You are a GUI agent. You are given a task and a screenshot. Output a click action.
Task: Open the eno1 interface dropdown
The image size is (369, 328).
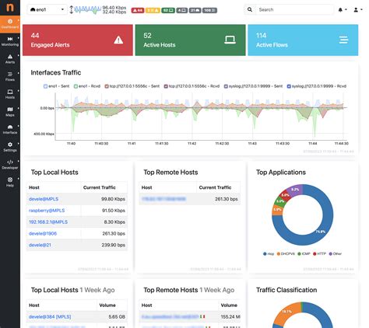point(47,9)
